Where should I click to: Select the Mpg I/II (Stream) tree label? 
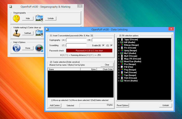pos(133,59)
